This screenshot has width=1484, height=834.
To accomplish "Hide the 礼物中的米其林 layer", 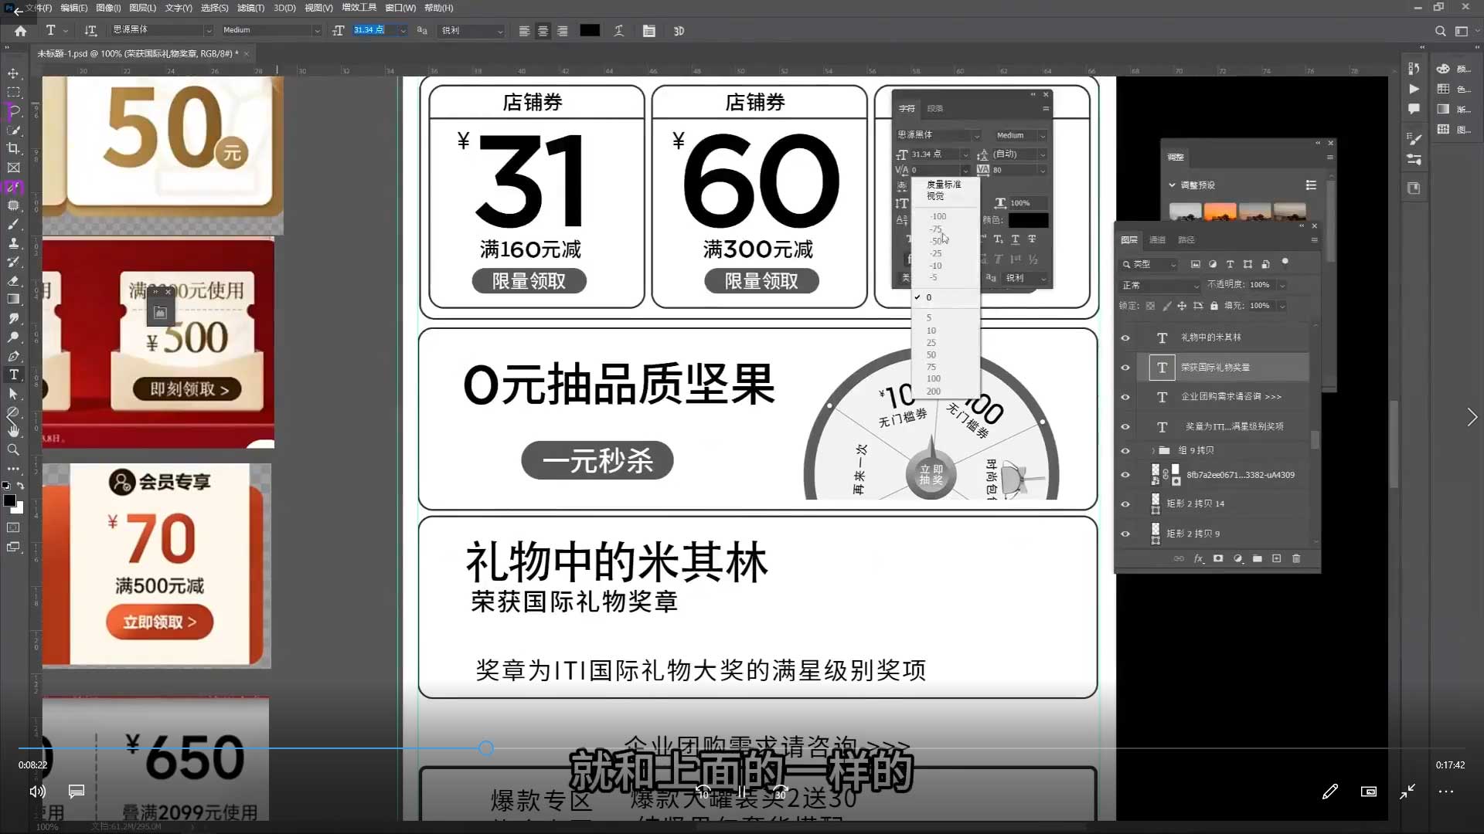I will pyautogui.click(x=1125, y=338).
